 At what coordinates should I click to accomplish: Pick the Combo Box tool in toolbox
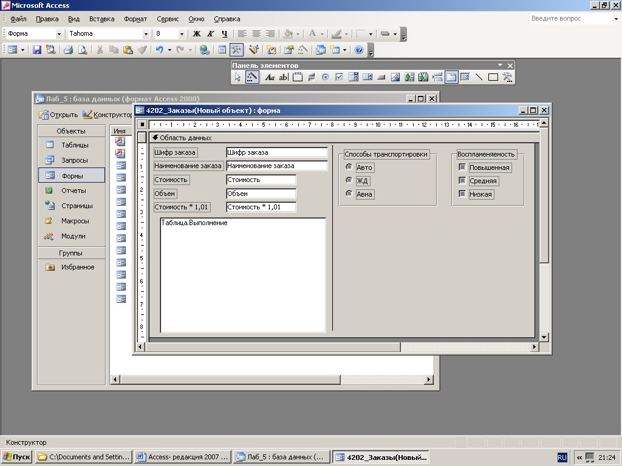tap(354, 77)
